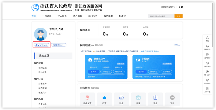Open the 国家政务服务平台 link
This screenshot has height=110, width=216.
tap(168, 7)
